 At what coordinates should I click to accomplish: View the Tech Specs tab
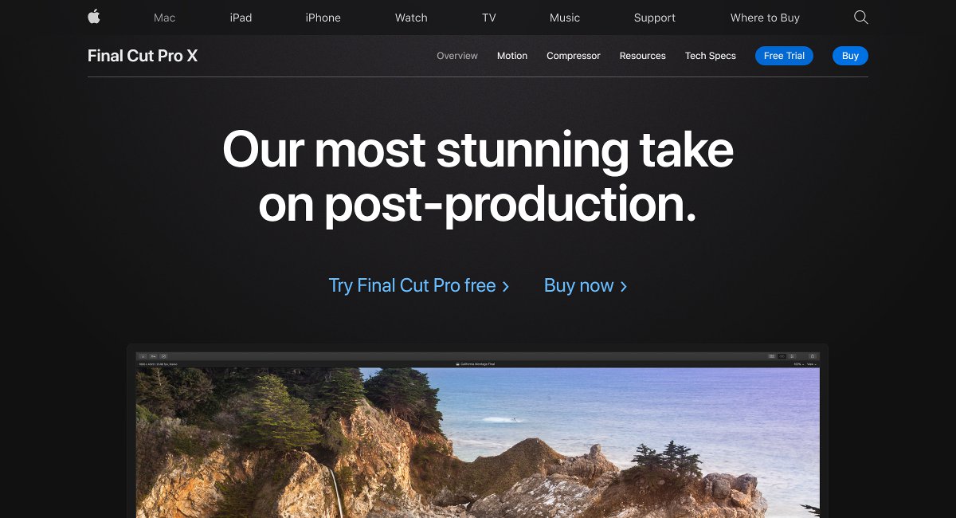coord(711,56)
